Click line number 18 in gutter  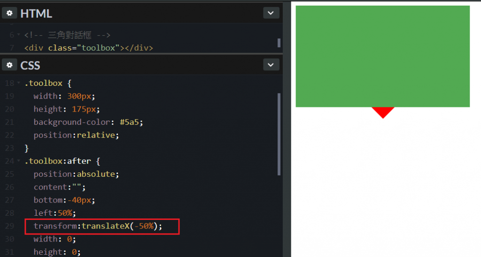(9, 83)
